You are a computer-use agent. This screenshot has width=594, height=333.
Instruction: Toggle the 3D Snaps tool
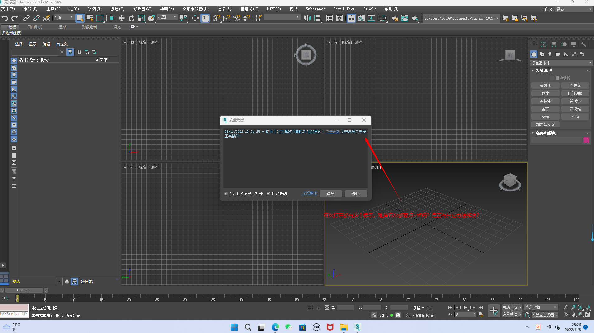[x=217, y=18]
